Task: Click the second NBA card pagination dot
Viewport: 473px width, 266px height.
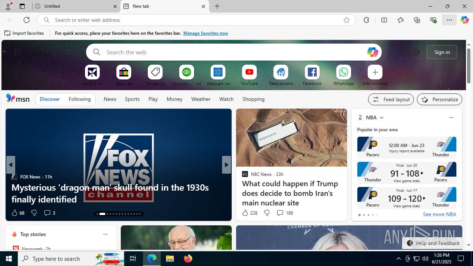Action: [x=364, y=215]
